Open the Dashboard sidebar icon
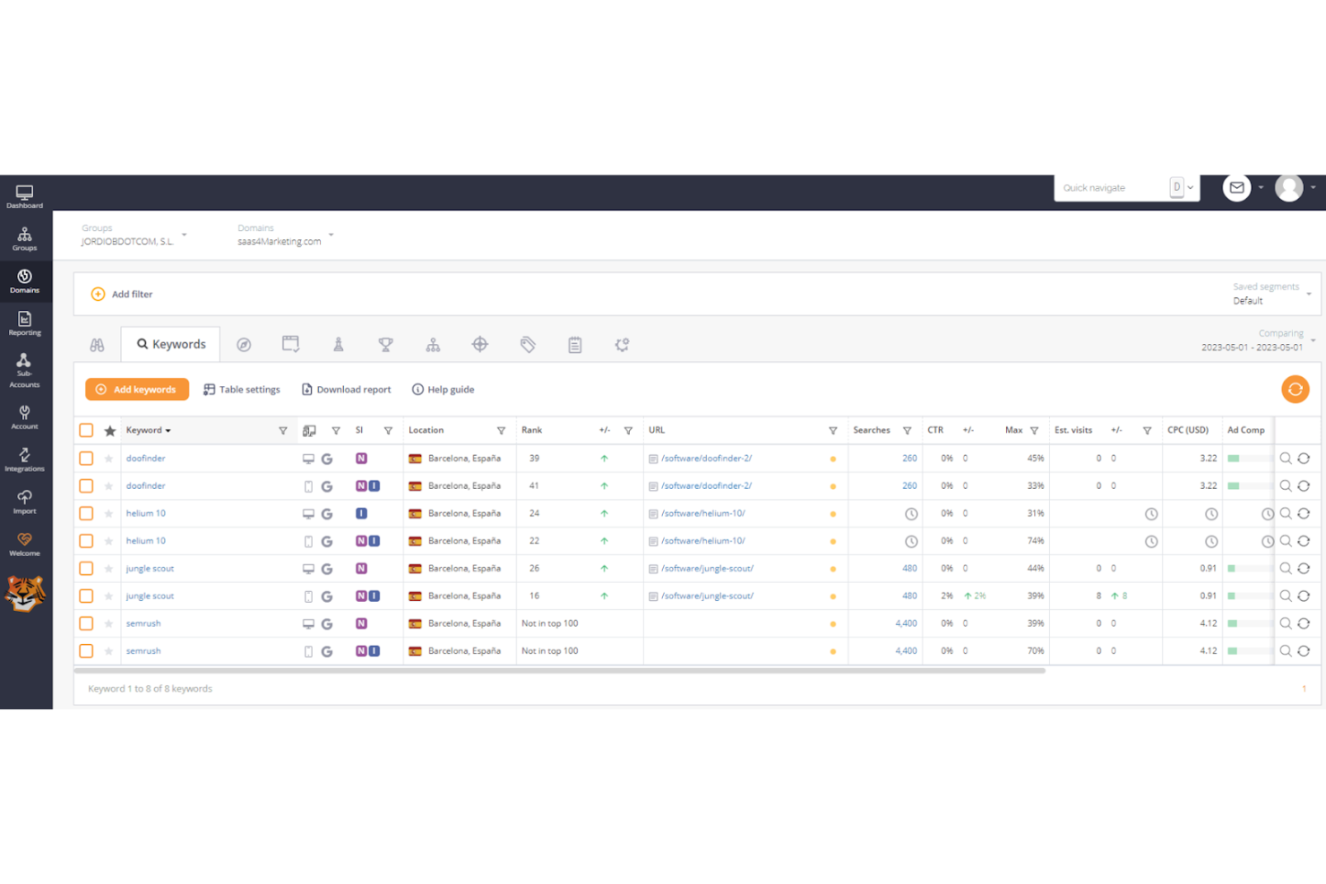1326x884 pixels. click(x=24, y=196)
